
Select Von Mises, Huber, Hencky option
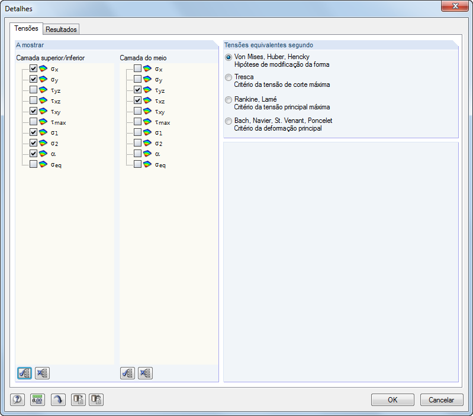click(229, 57)
